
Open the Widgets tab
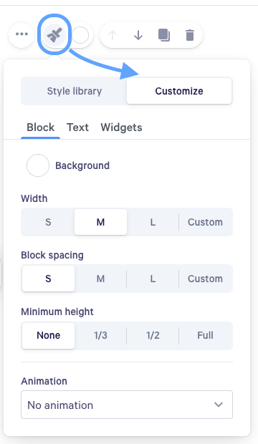tap(121, 127)
